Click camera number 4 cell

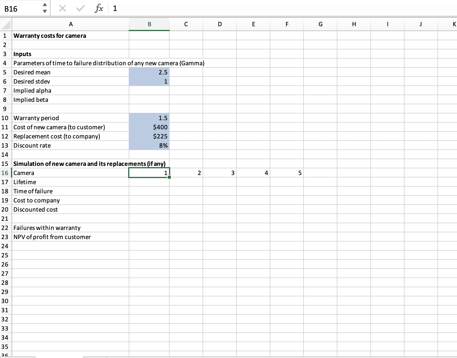coord(253,173)
